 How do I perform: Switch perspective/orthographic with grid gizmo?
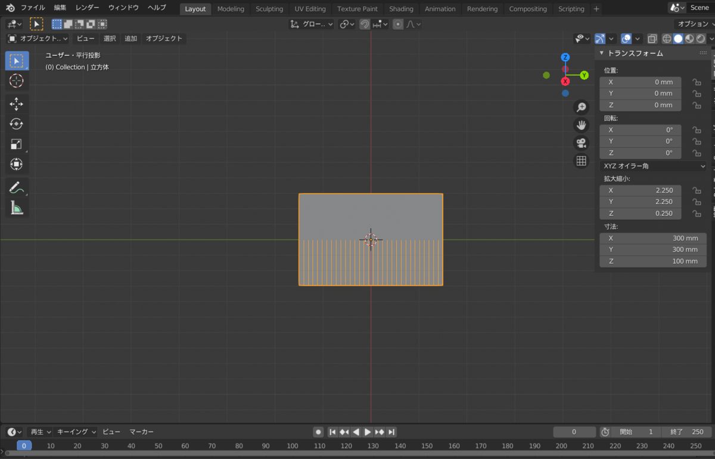coord(581,161)
